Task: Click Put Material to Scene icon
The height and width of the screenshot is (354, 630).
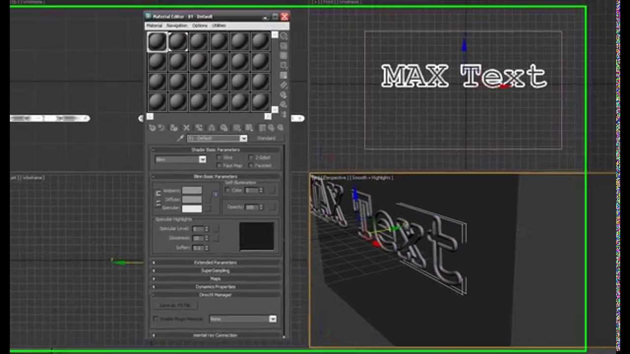Action: click(161, 128)
